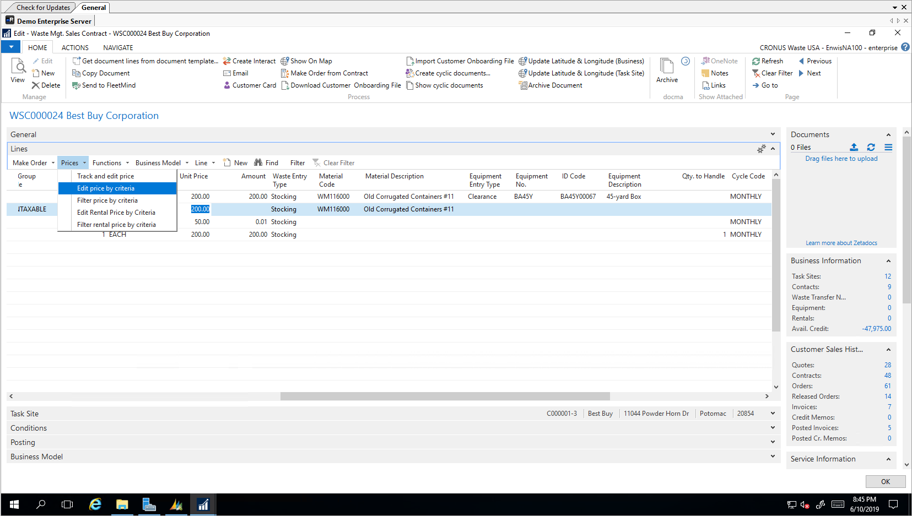Select Track and edit price
Image resolution: width=912 pixels, height=516 pixels.
click(117, 176)
